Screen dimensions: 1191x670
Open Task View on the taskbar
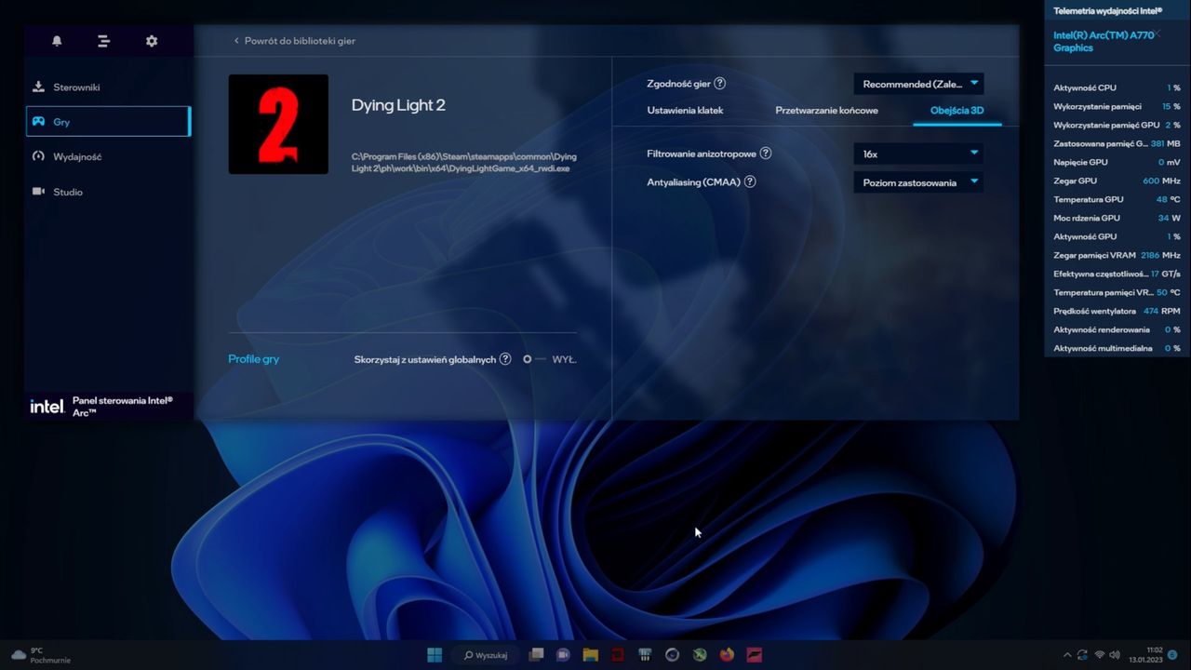point(536,654)
